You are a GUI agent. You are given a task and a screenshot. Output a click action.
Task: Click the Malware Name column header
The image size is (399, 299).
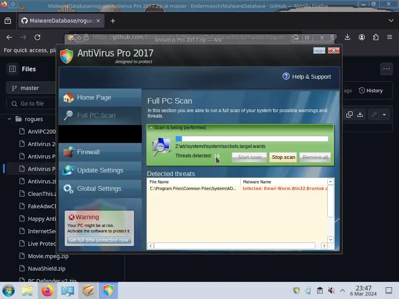tap(284, 182)
